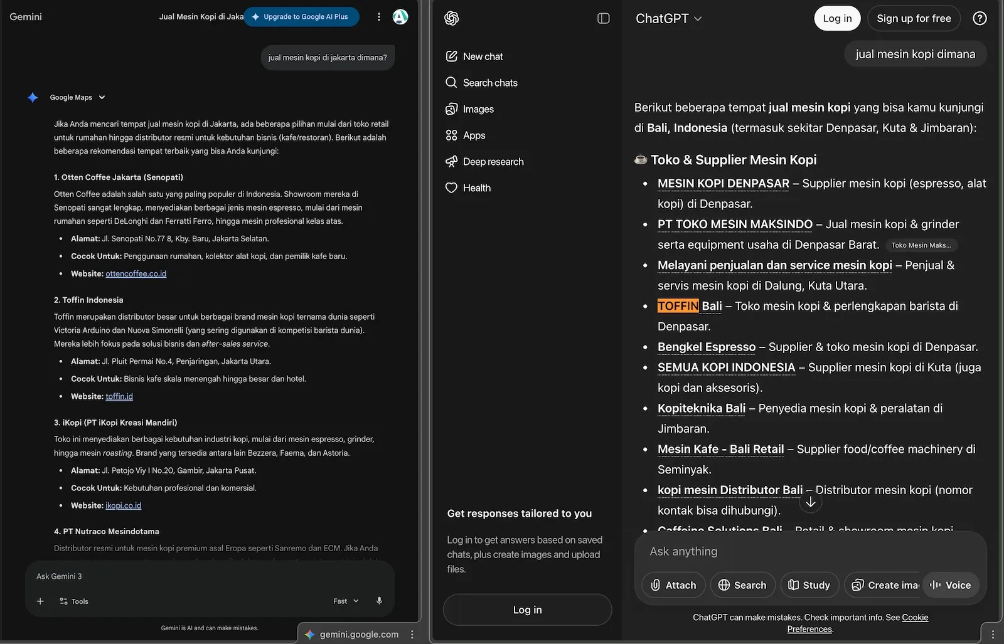Click Upgrade to Google AI Plus
1004x644 pixels.
pos(302,17)
